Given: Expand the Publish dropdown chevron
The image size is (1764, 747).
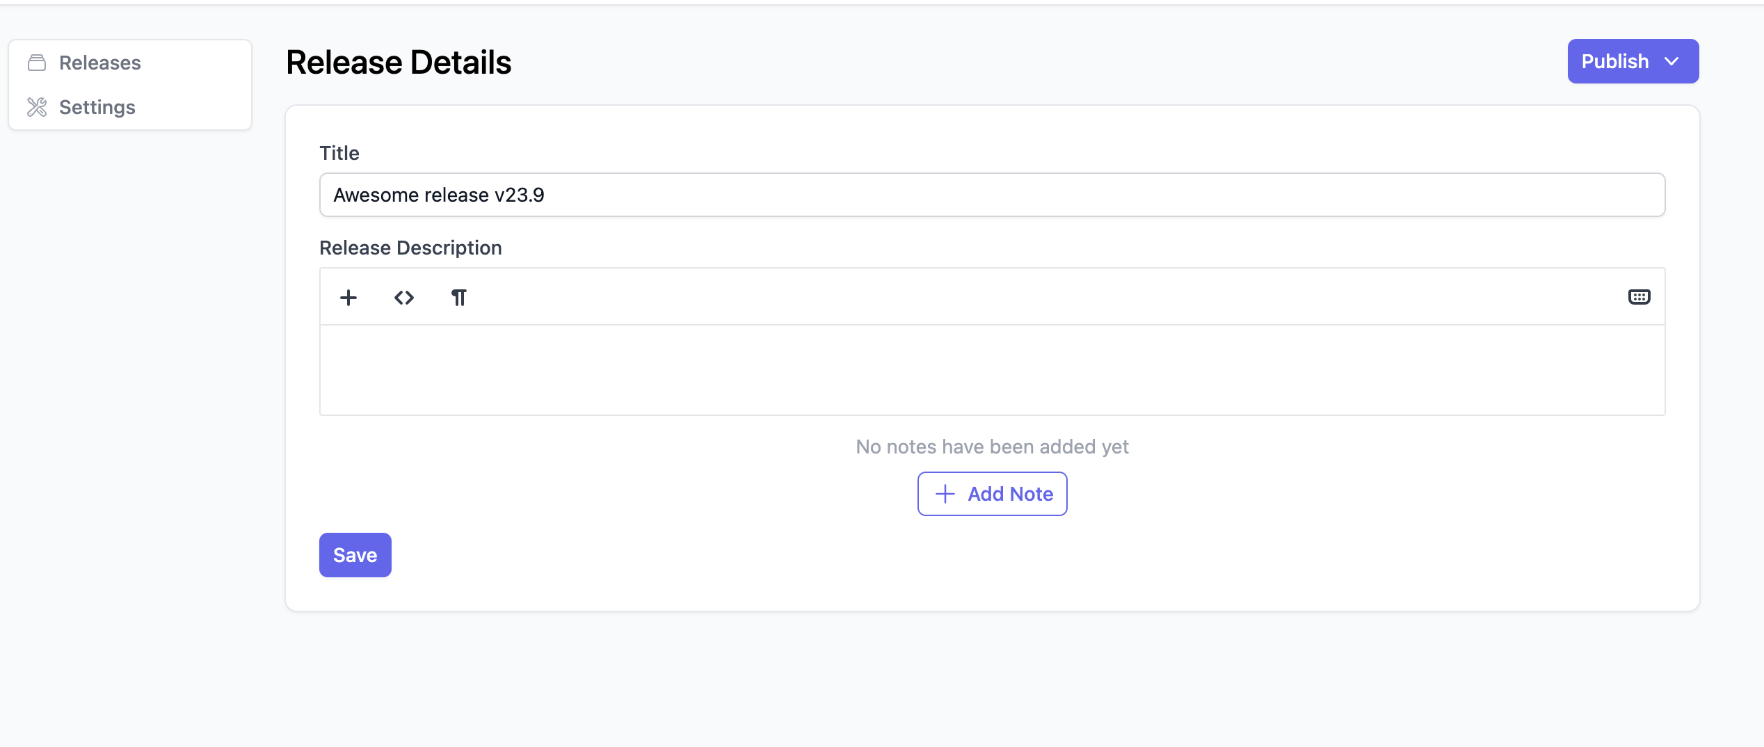Looking at the screenshot, I should pyautogui.click(x=1671, y=61).
